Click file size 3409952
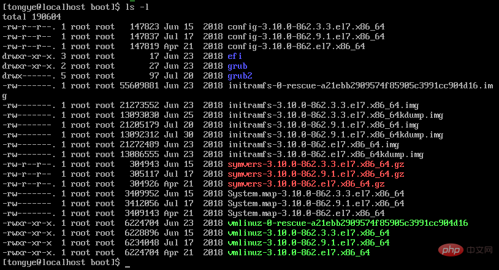This screenshot has width=499, height=270. point(142,193)
